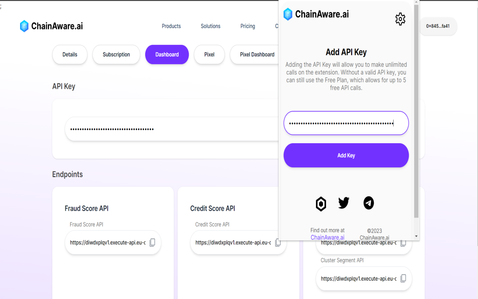Image resolution: width=478 pixels, height=299 pixels.
Task: Click inside the API key input field
Action: point(346,123)
